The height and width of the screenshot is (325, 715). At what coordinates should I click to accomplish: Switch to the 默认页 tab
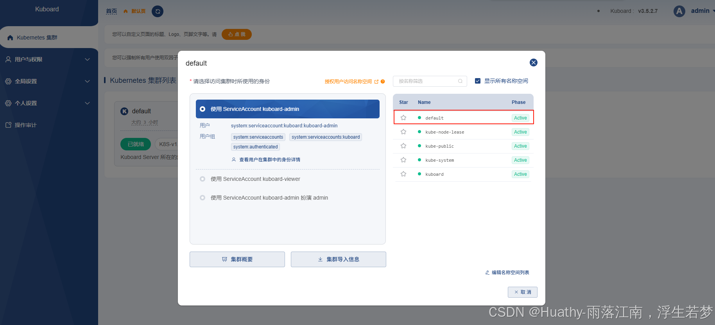pos(138,11)
